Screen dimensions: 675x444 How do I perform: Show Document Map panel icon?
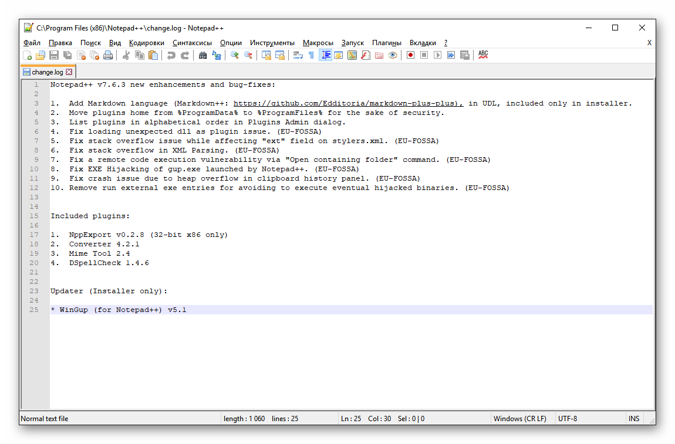pos(352,55)
